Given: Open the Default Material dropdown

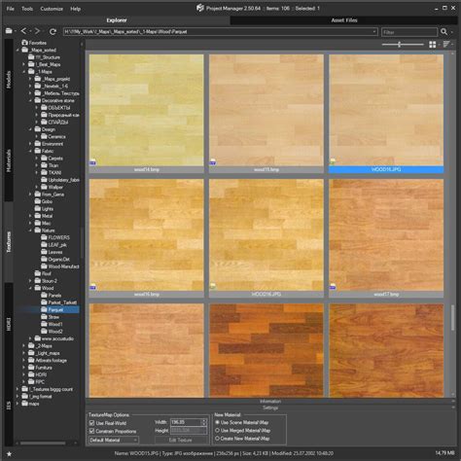Looking at the screenshot, I should pyautogui.click(x=114, y=440).
